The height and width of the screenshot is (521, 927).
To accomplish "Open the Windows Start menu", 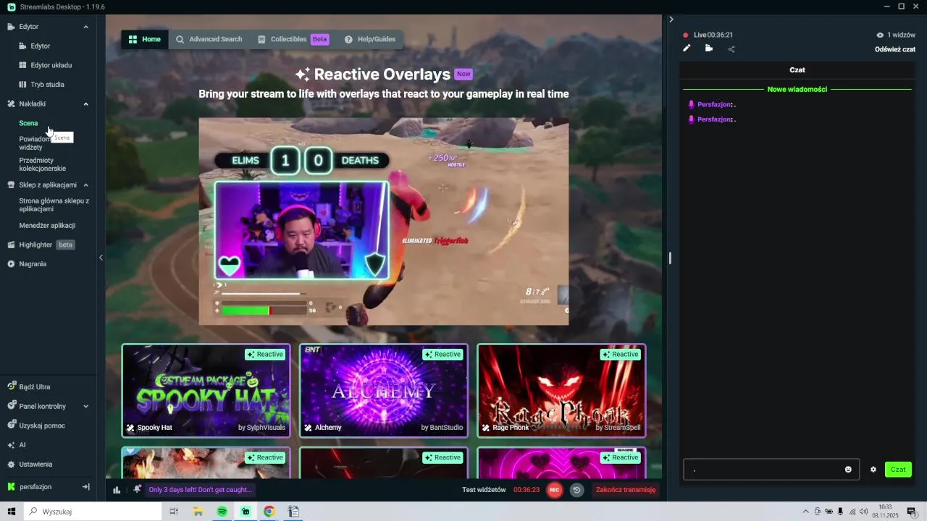I will point(12,512).
